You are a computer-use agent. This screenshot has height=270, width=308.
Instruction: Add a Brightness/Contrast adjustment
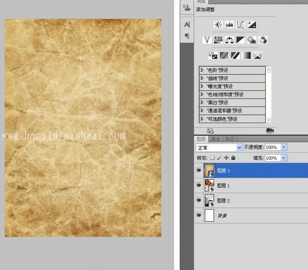[x=218, y=25]
